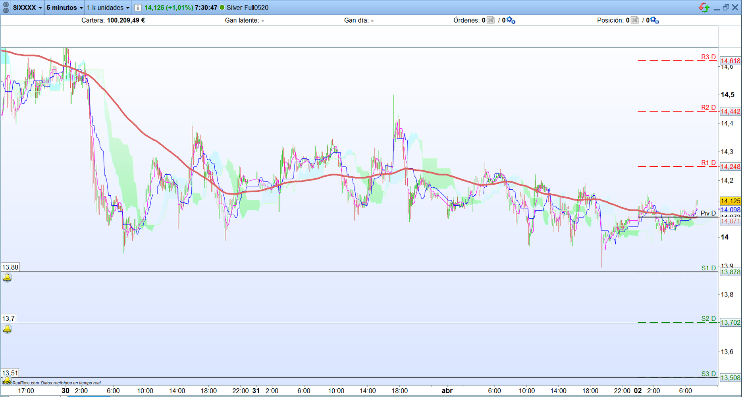The image size is (742, 397).
Task: Open the Posición settings gear icon
Action: tap(654, 20)
